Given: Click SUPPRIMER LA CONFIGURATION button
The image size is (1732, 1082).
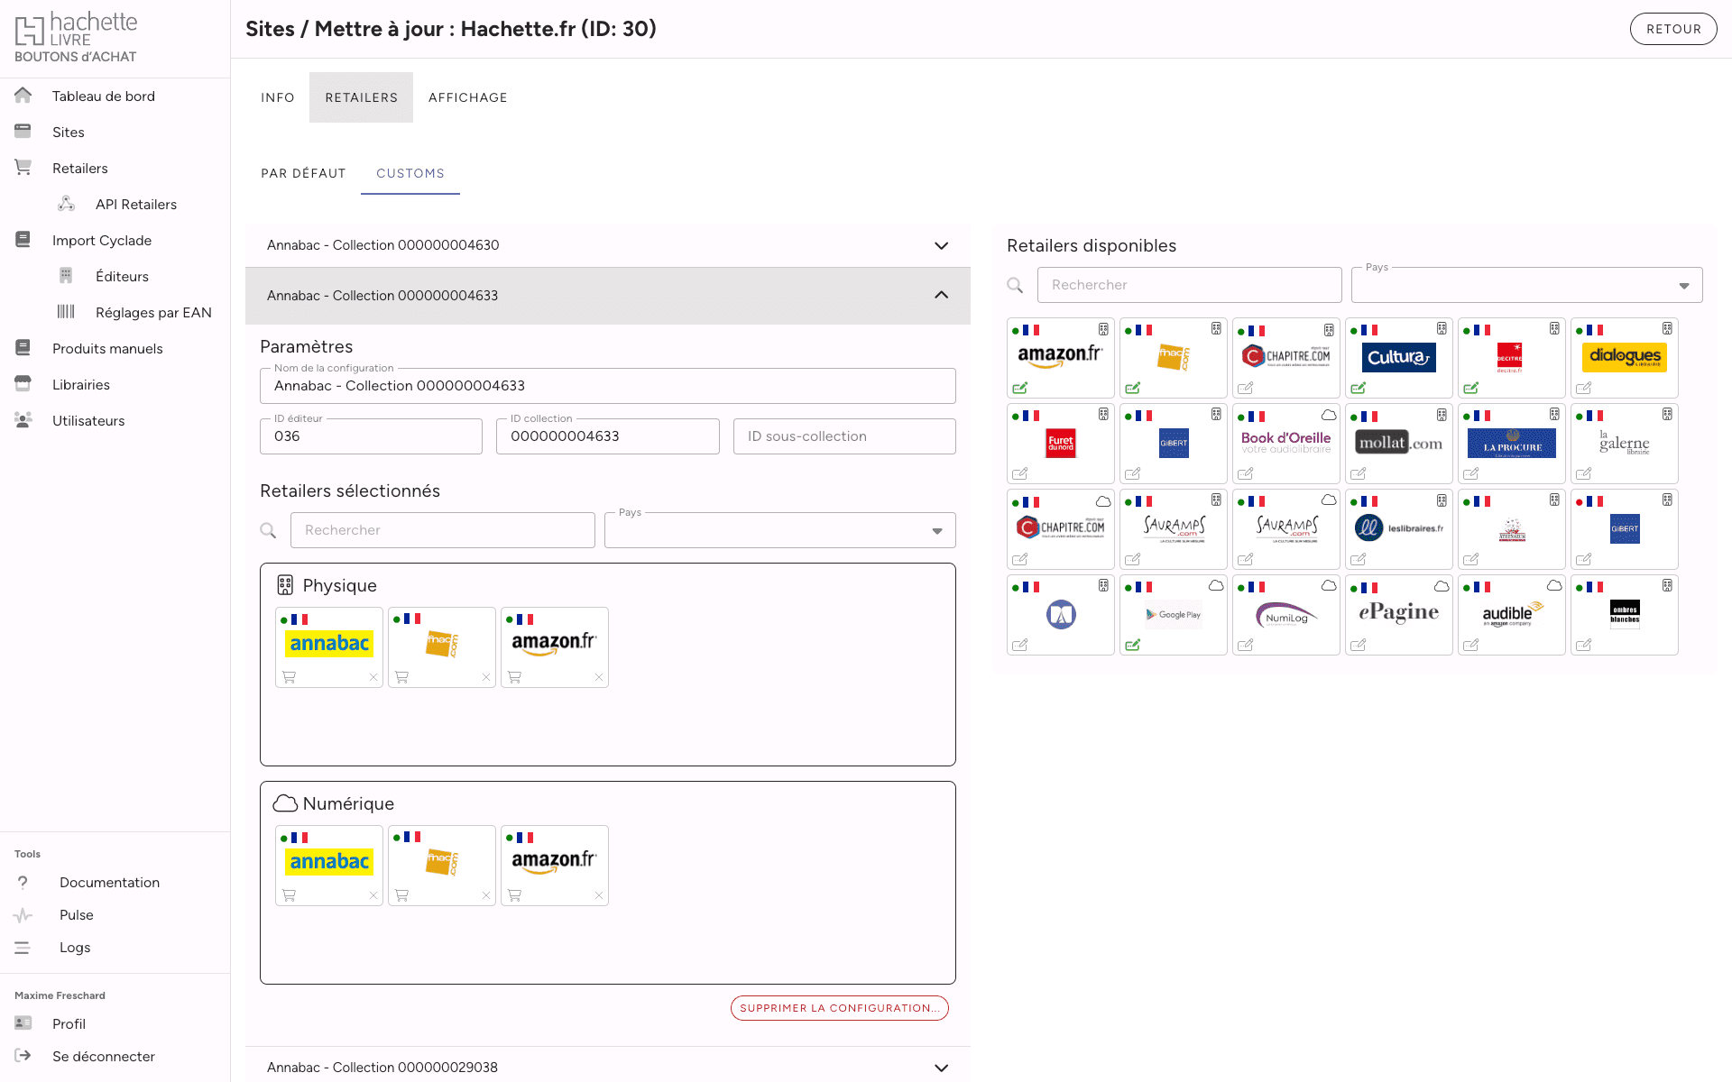Looking at the screenshot, I should [839, 1008].
